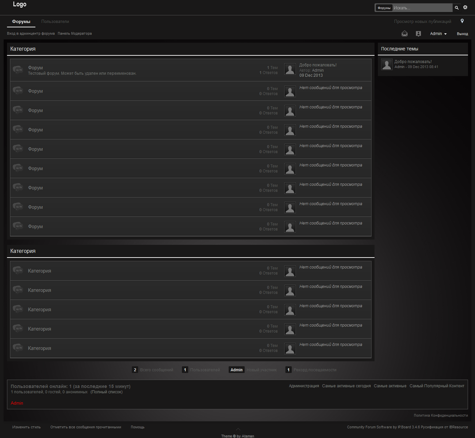Open Добро пожаловать! topic in first forum row
This screenshot has height=438, width=475.
point(318,65)
